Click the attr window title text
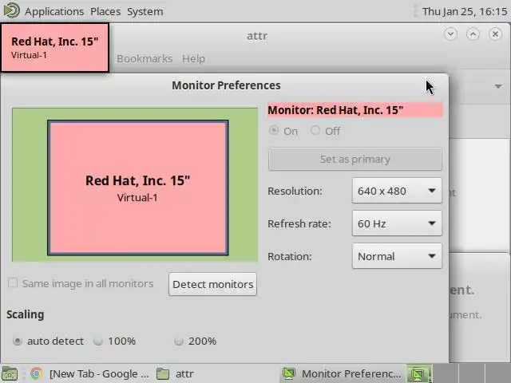 (257, 35)
